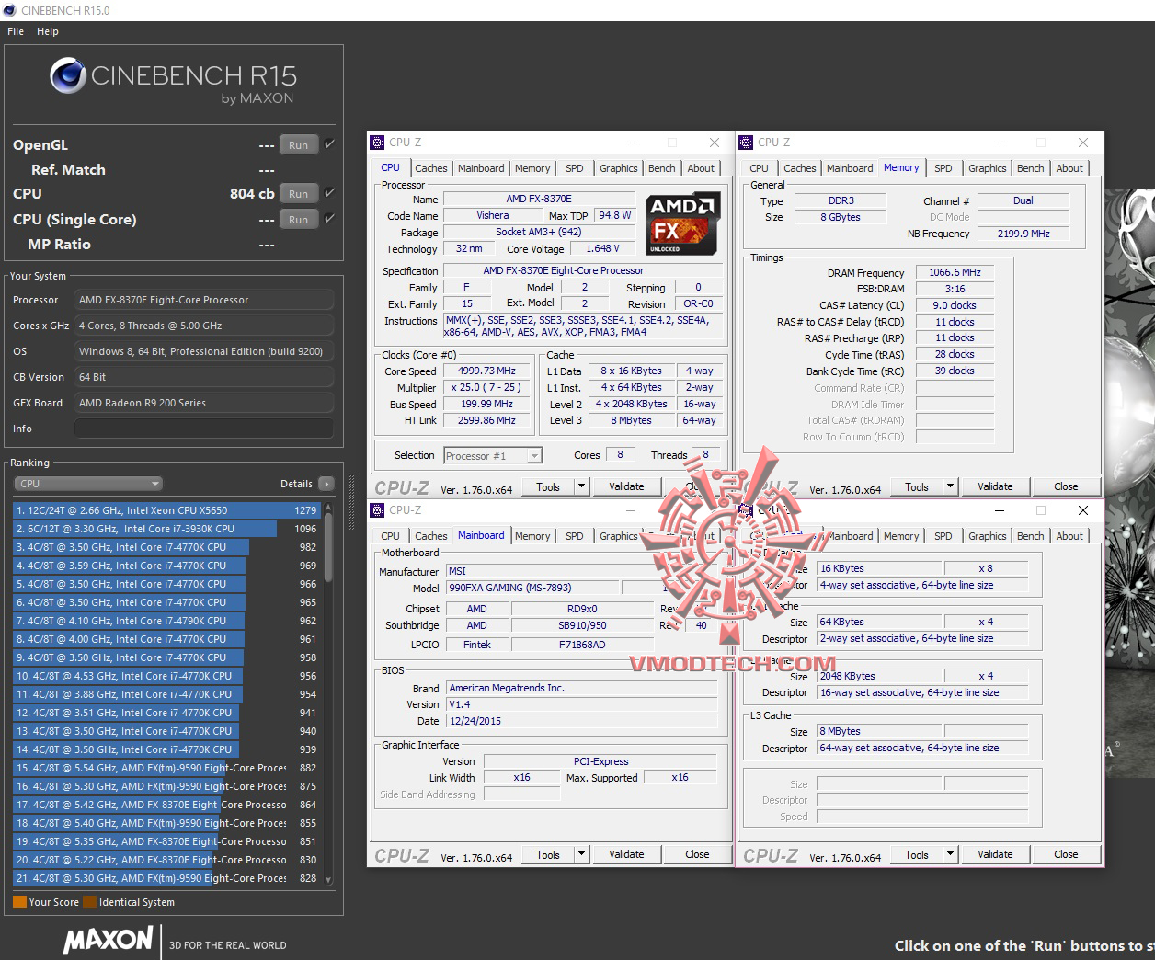The width and height of the screenshot is (1155, 960).
Task: Toggle the CPU Single Core test checkbox
Action: click(x=329, y=219)
